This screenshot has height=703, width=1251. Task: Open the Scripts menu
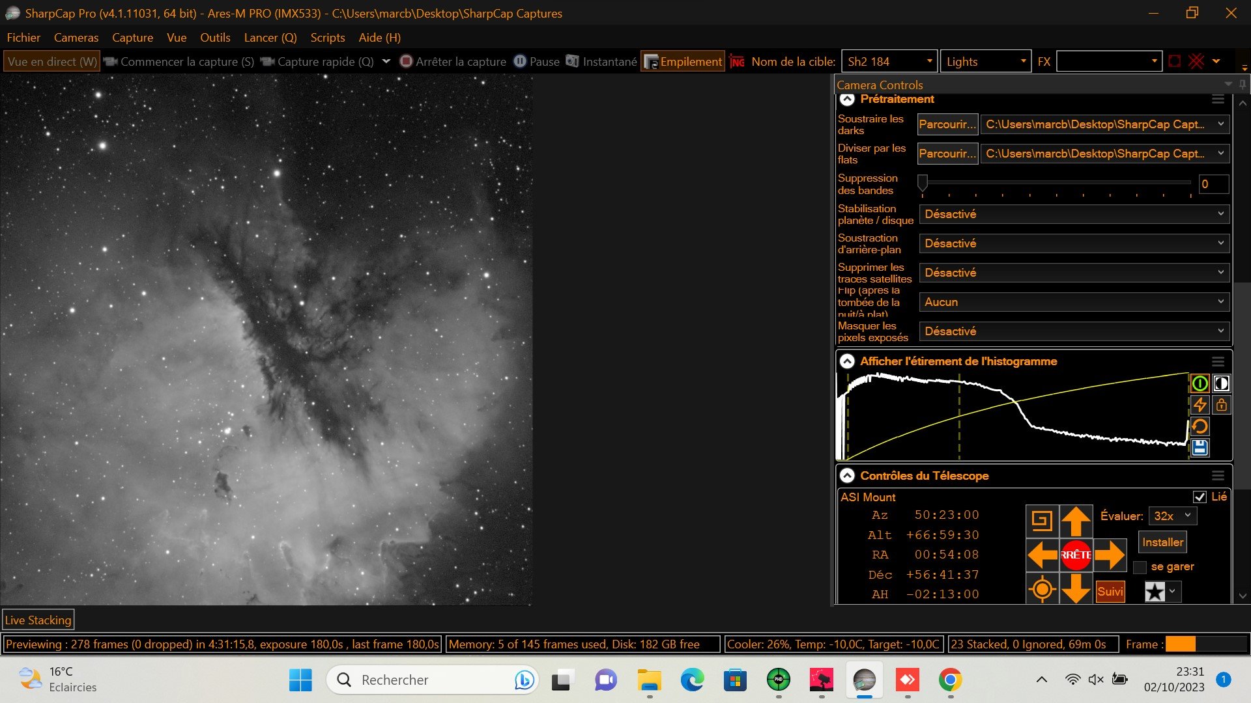pos(328,38)
